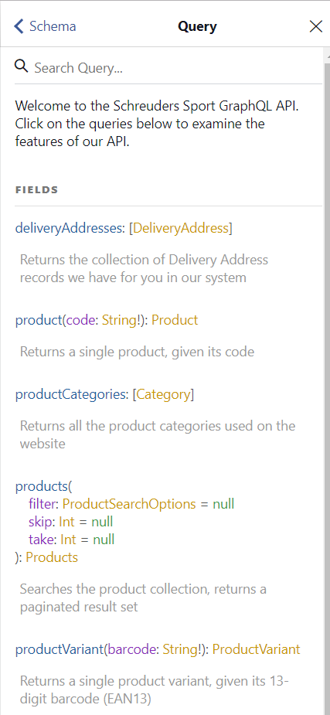Open the ProductVariant return type
The height and width of the screenshot is (715, 330).
tap(256, 649)
